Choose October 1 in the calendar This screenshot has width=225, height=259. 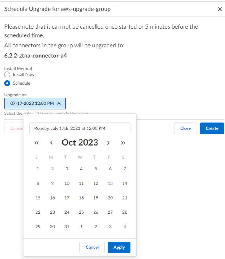point(38,169)
